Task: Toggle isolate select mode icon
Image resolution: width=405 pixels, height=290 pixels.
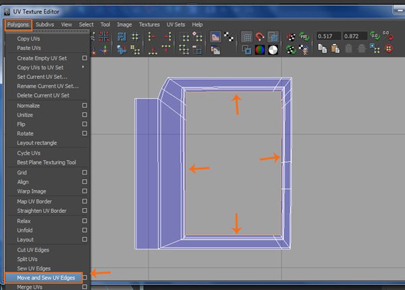Action: pyautogui.click(x=184, y=37)
